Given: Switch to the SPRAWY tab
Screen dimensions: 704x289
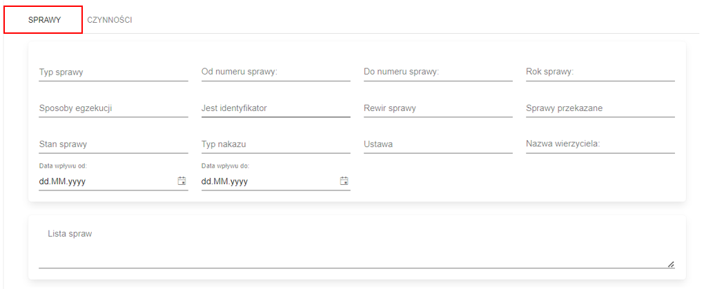Looking at the screenshot, I should [44, 20].
